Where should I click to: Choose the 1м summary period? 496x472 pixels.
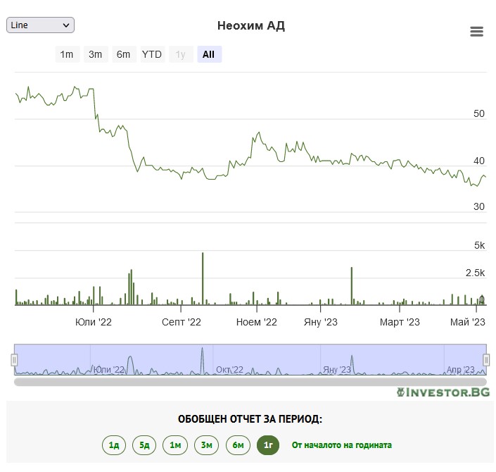(175, 445)
